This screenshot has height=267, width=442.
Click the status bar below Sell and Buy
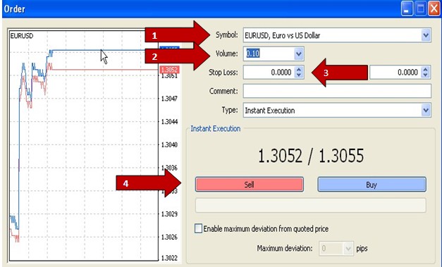pos(310,205)
